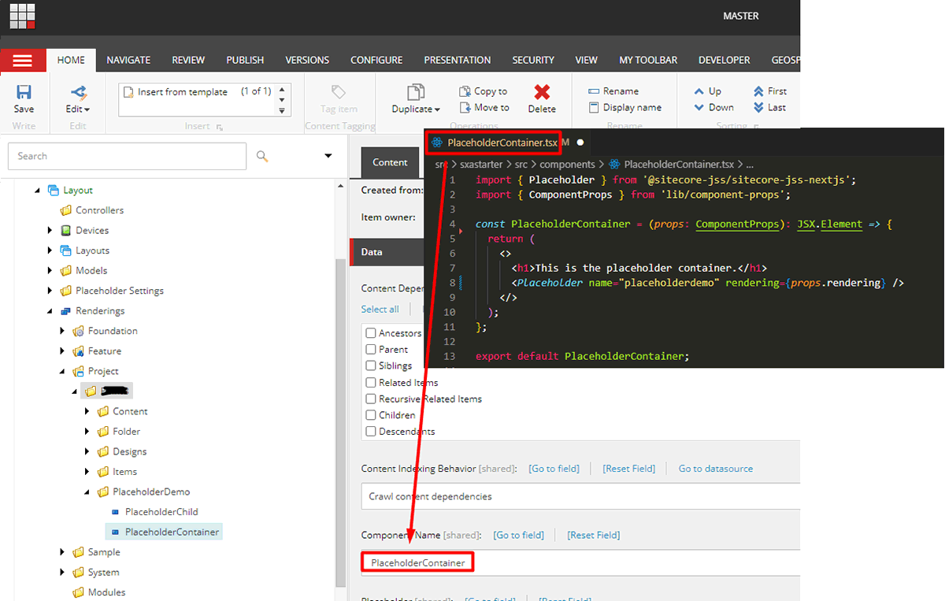Check the Ancestors checkbox
This screenshot has height=601, width=945.
click(x=370, y=332)
